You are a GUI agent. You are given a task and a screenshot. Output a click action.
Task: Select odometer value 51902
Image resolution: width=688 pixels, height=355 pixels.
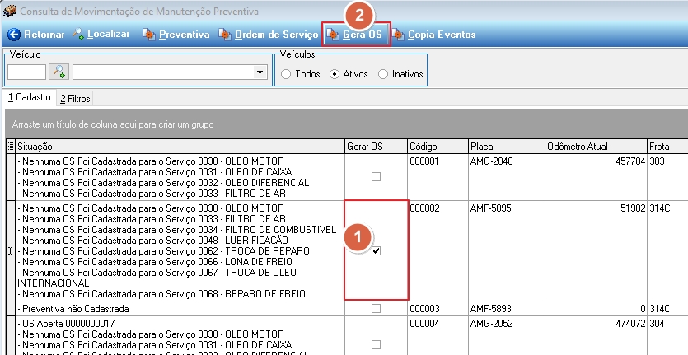(x=633, y=208)
